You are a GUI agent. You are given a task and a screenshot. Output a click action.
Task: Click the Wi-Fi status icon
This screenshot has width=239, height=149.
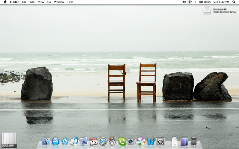click(x=189, y=2)
